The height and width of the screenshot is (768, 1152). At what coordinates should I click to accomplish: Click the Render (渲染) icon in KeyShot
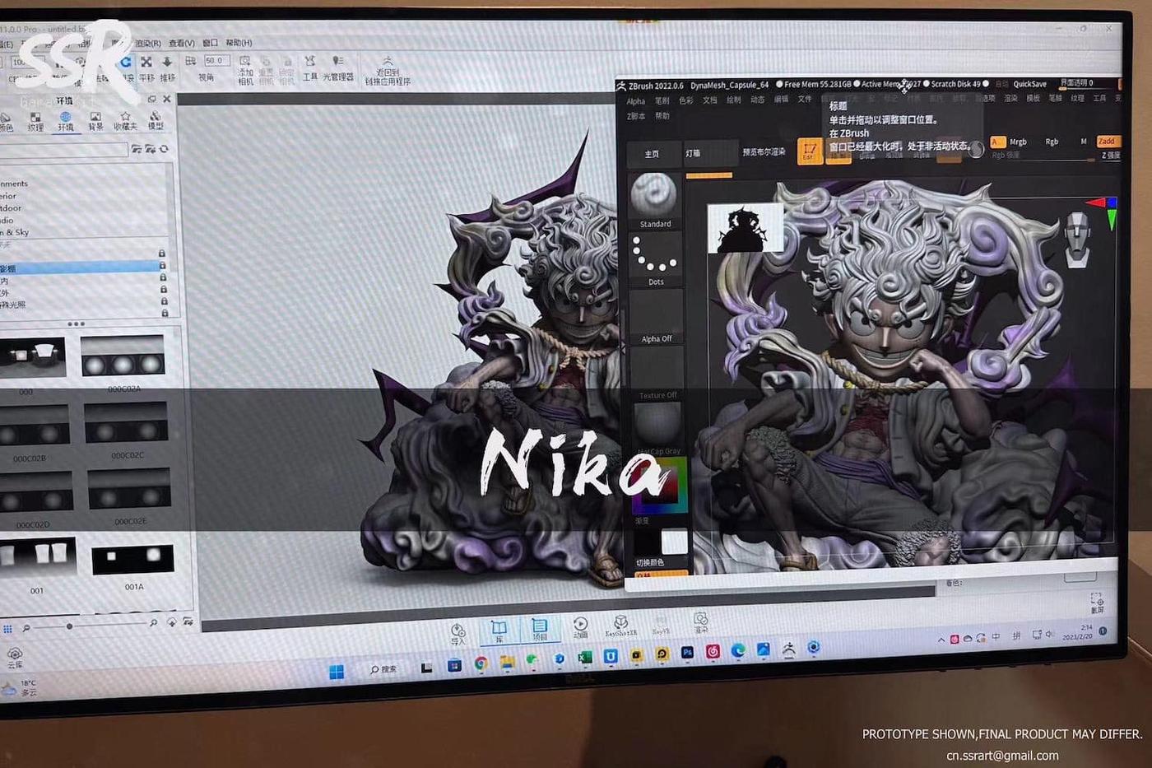[700, 622]
